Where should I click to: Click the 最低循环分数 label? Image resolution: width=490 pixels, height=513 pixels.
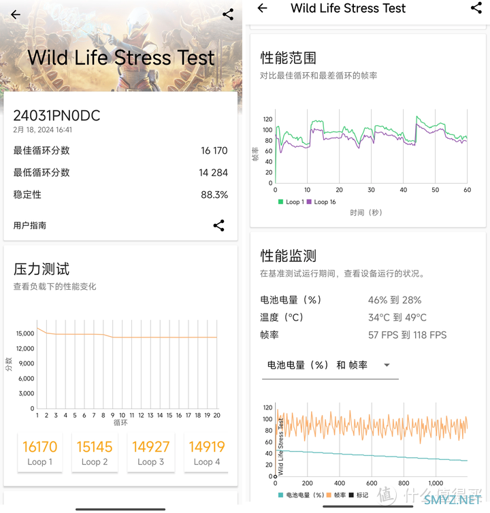pos(42,172)
